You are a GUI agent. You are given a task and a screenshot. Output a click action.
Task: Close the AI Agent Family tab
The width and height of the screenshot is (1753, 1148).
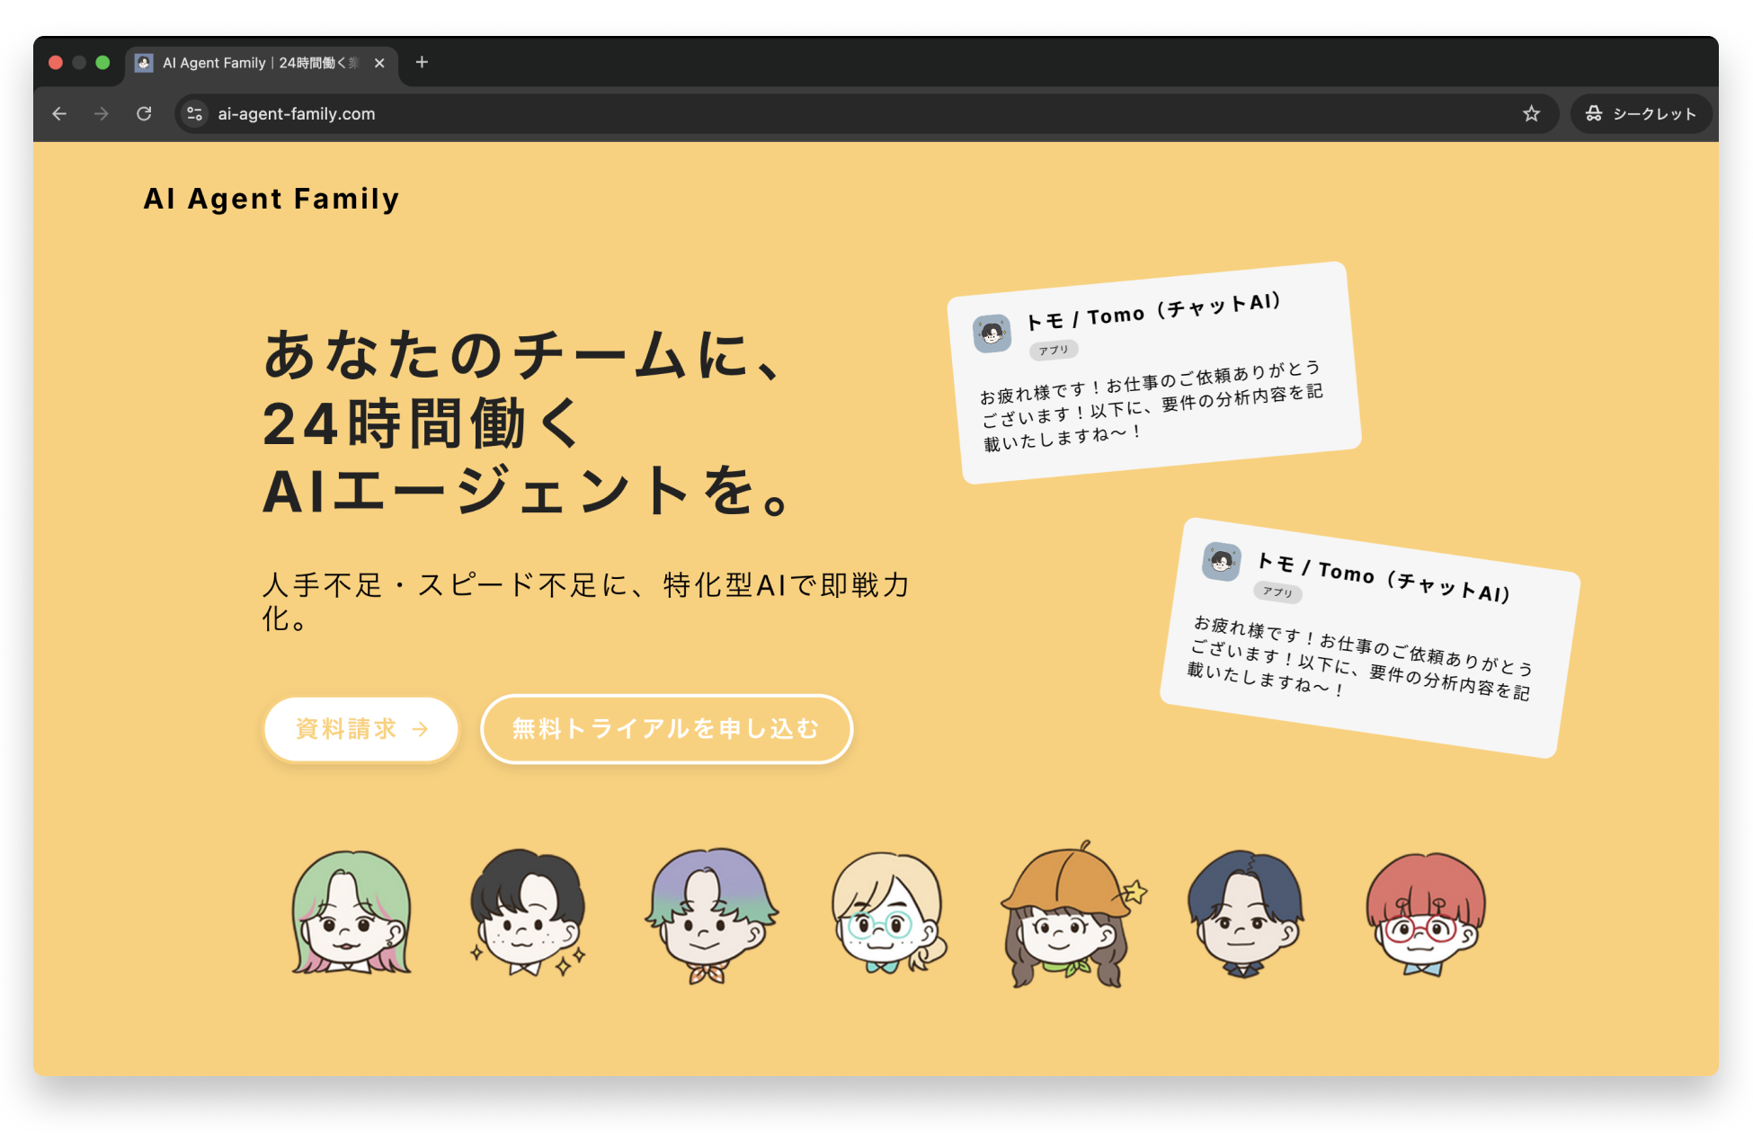pyautogui.click(x=379, y=63)
